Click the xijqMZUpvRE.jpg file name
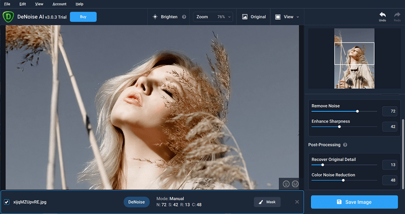This screenshot has width=405, height=214. (30, 202)
